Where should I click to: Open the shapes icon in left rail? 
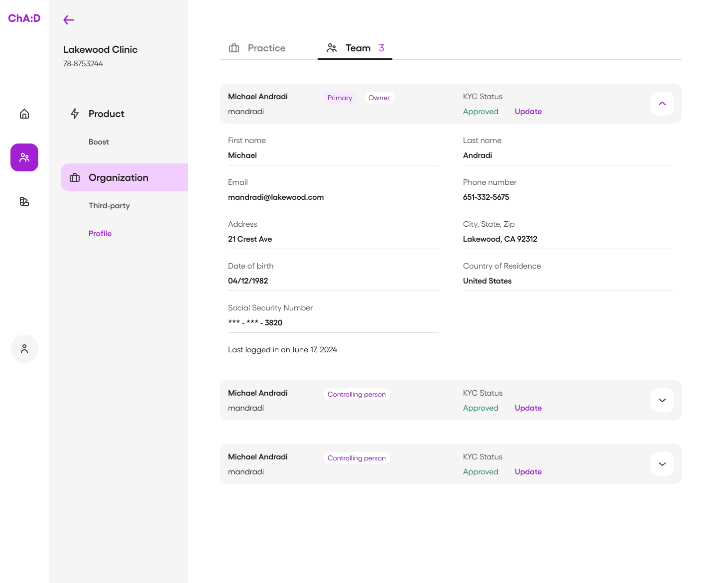[24, 201]
